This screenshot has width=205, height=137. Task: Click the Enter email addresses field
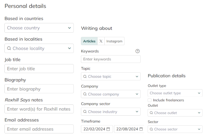(x=39, y=129)
